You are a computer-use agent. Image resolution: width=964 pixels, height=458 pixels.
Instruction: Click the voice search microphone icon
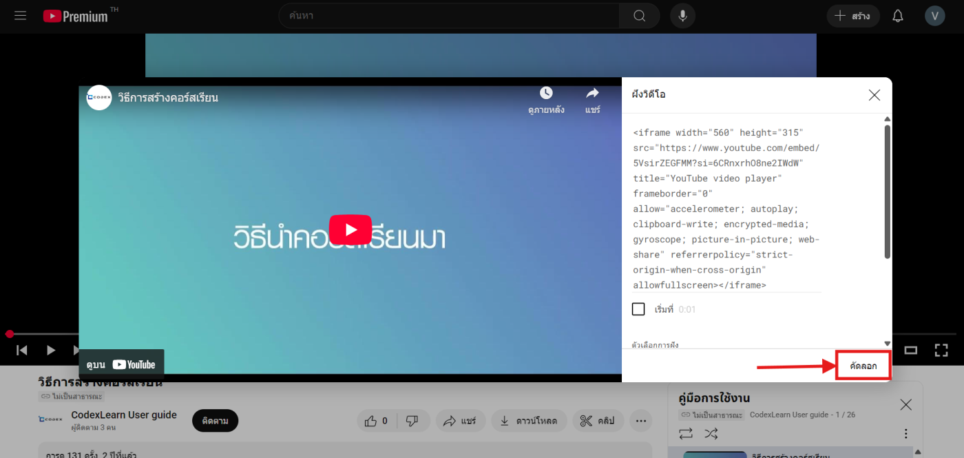682,16
